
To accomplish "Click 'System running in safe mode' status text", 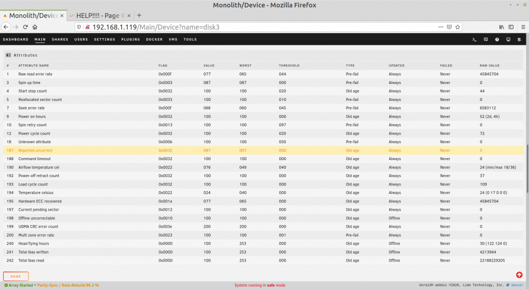I will coord(260,285).
